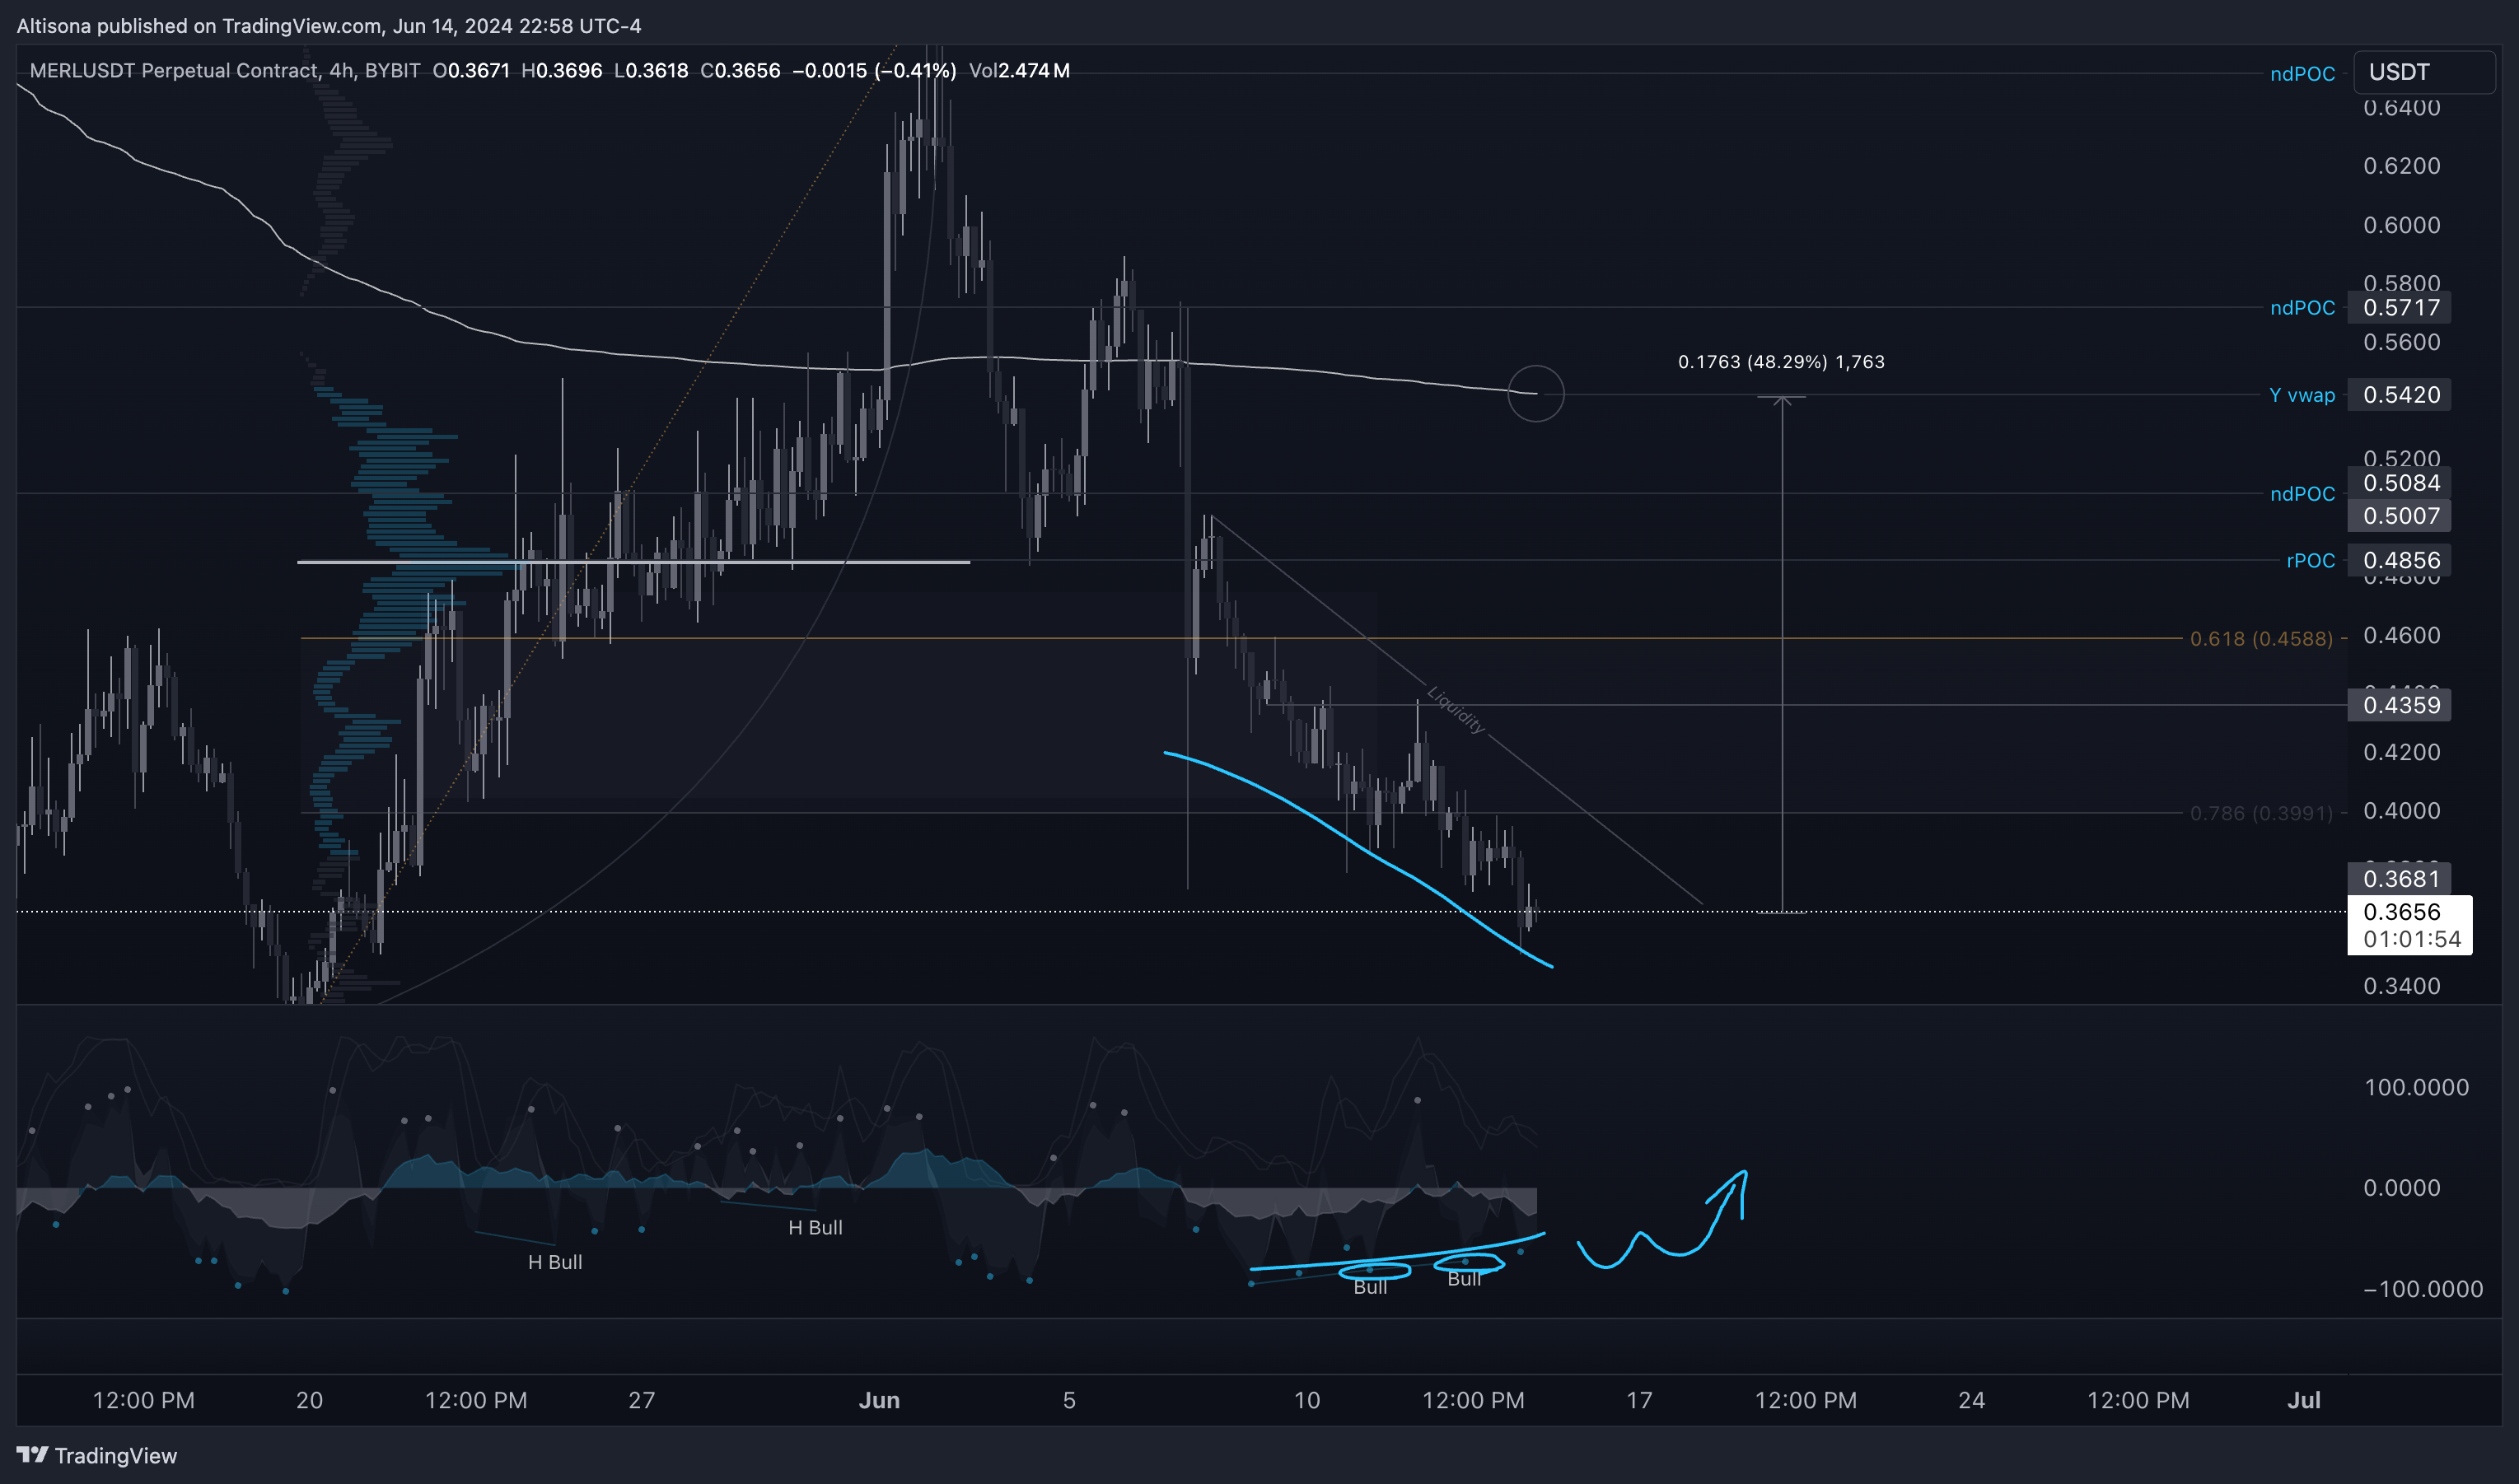Click the ndPOC label at 0.5084
The height and width of the screenshot is (1484, 2519).
pyautogui.click(x=2302, y=494)
